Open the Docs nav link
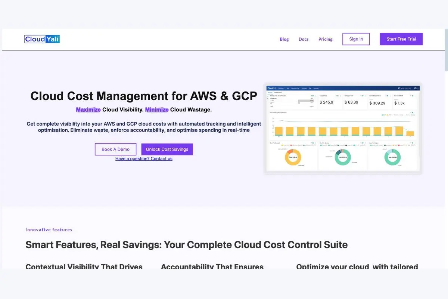Viewport: 448px width, 299px height. pyautogui.click(x=304, y=39)
